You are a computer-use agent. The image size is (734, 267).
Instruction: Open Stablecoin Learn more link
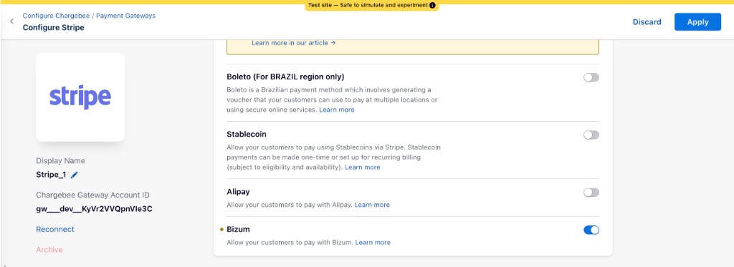[362, 168]
